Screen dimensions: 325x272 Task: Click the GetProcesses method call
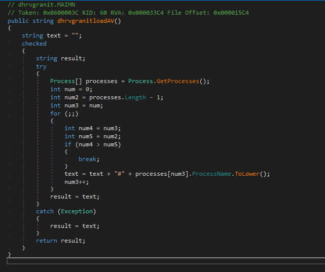coord(178,81)
